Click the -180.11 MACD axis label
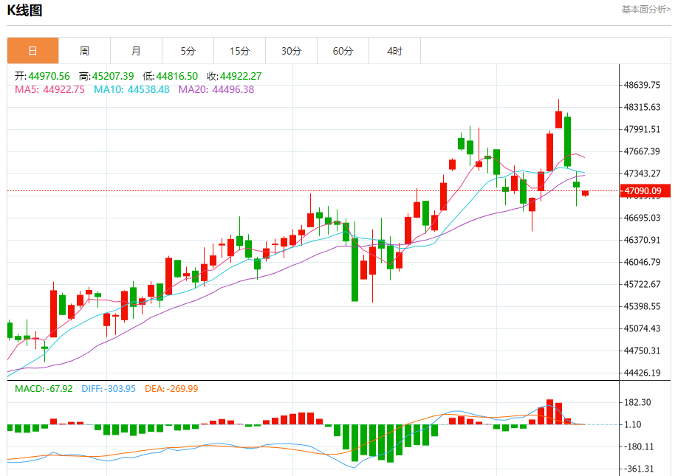675x476 pixels. 640,446
